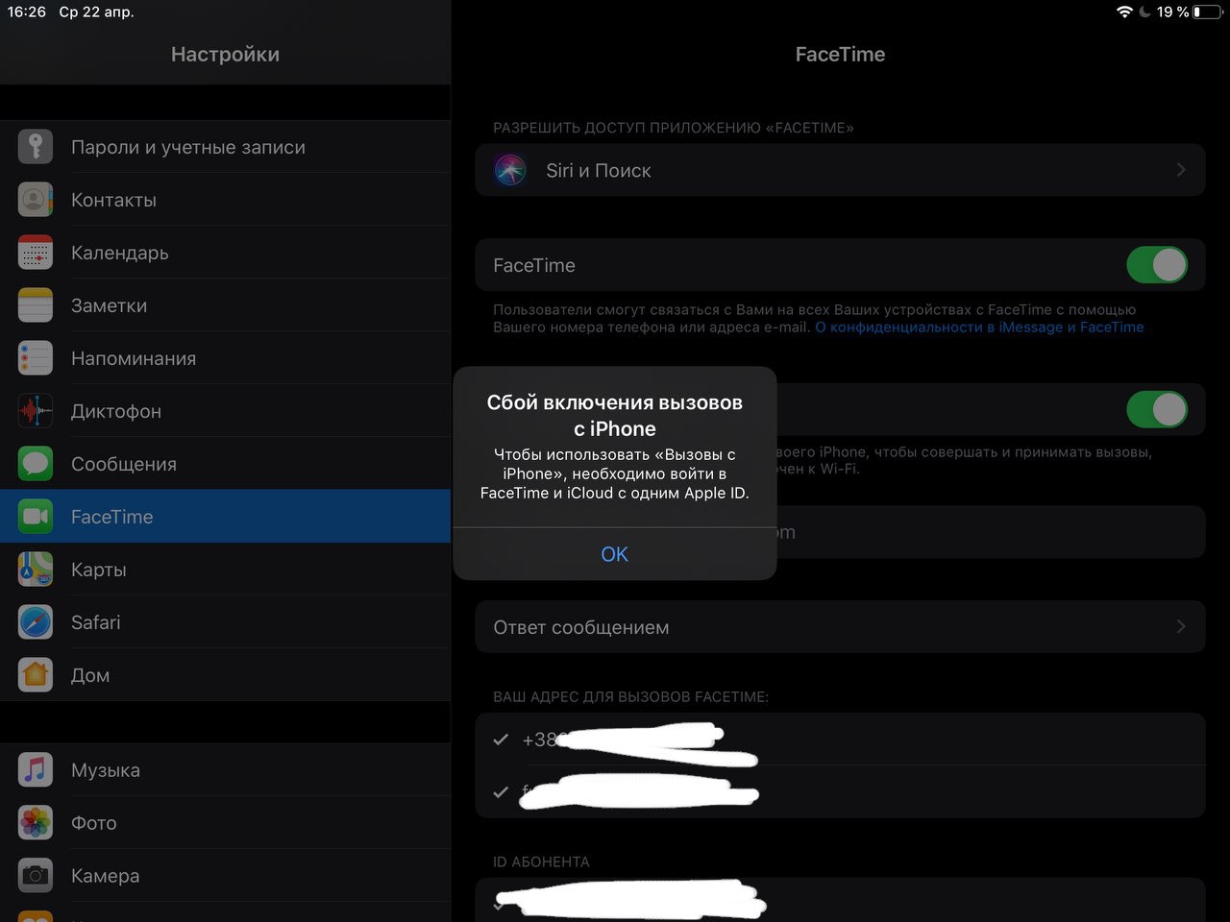Tap the Камера camera icon
The width and height of the screenshot is (1230, 922).
36,876
